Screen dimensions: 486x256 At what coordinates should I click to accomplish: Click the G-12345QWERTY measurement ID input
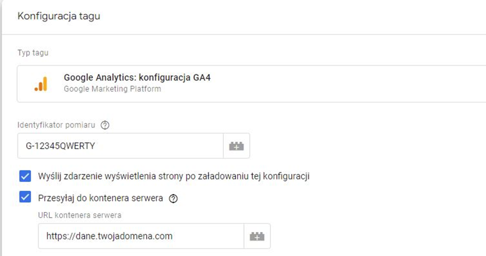pos(120,146)
